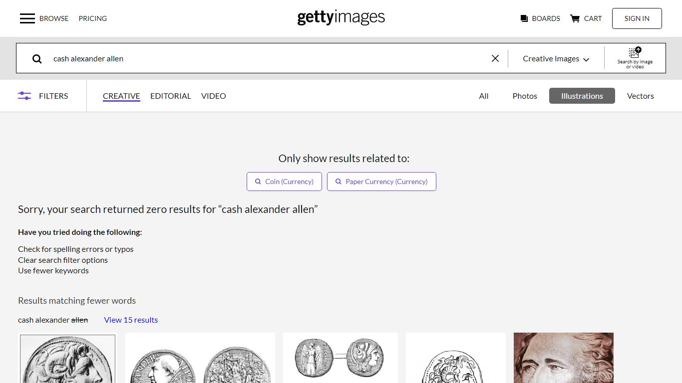Select the Photos media type filter
682x383 pixels.
[525, 96]
